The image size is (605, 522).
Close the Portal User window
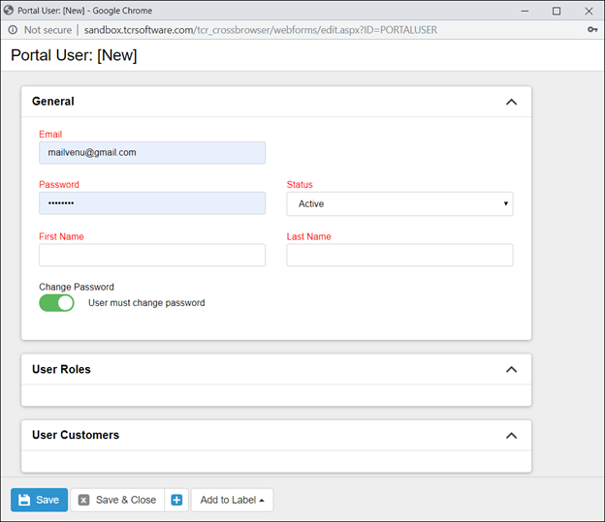(x=589, y=11)
